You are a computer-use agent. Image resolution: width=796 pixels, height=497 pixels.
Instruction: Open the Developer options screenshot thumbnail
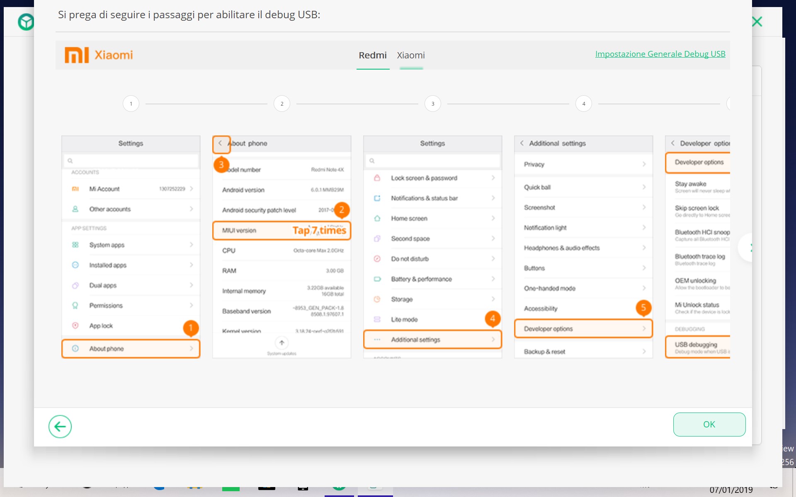click(x=698, y=247)
